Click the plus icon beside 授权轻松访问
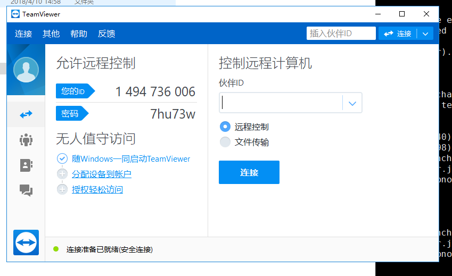Viewport: 452px width, 276px height. [x=62, y=189]
